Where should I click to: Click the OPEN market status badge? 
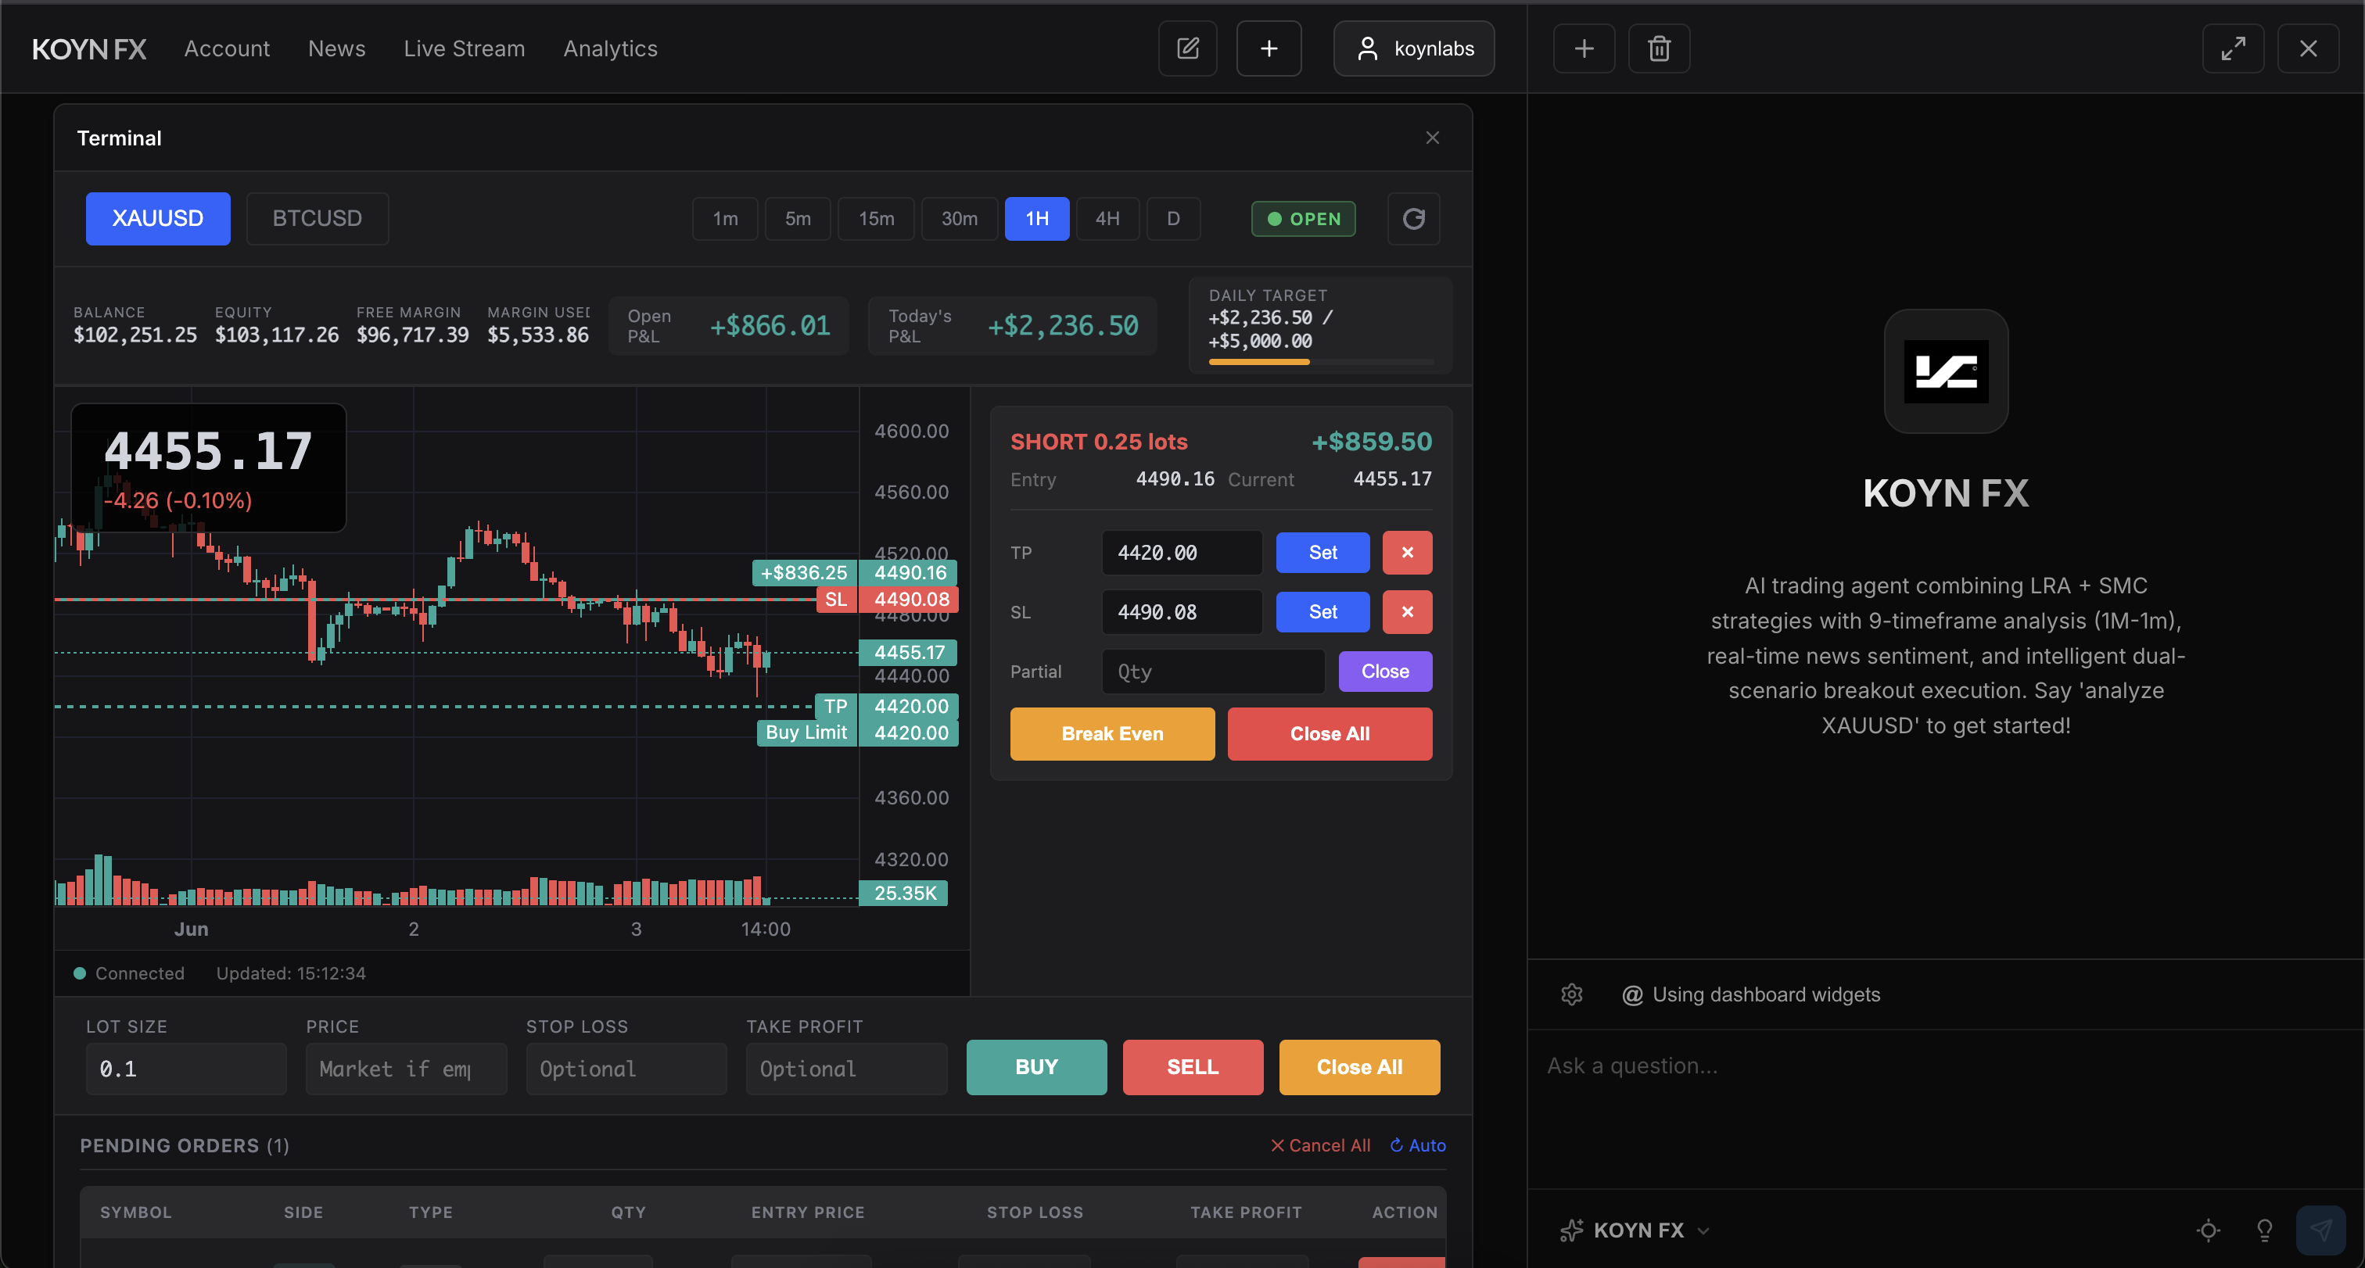coord(1303,218)
